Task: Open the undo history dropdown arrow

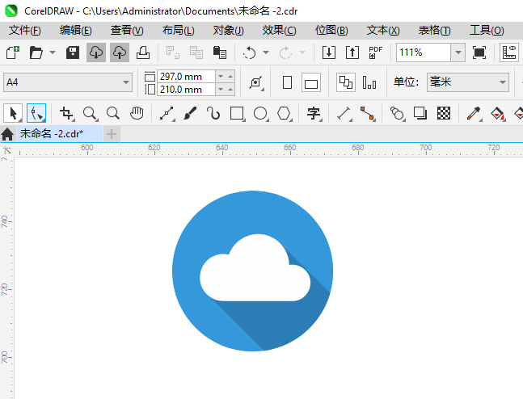Action: tap(266, 52)
